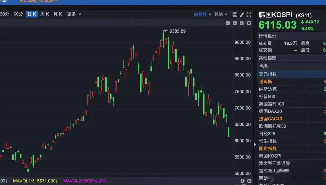Open the 更多 timeframe dropdown

click(74, 14)
